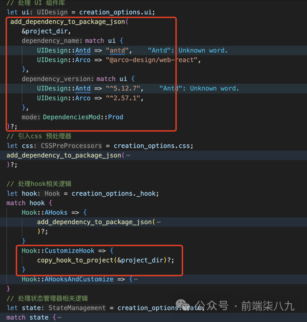The image size is (307, 322).
Task: Click the dependency_name: inlay hint
Action: (52, 41)
